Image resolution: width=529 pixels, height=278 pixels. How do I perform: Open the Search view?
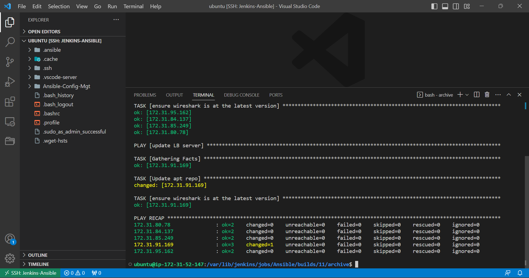10,42
